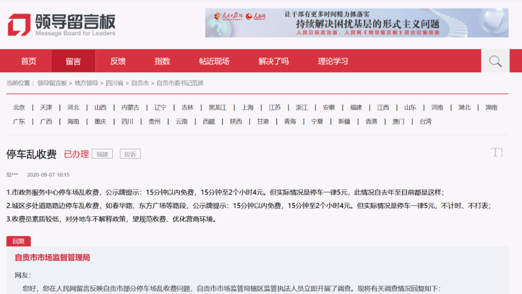Select 反馈 in the navigation bar

click(x=118, y=61)
